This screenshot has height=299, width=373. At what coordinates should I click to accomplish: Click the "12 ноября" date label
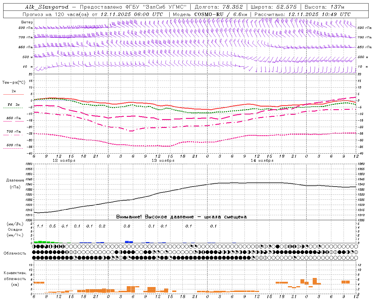pos(64,161)
